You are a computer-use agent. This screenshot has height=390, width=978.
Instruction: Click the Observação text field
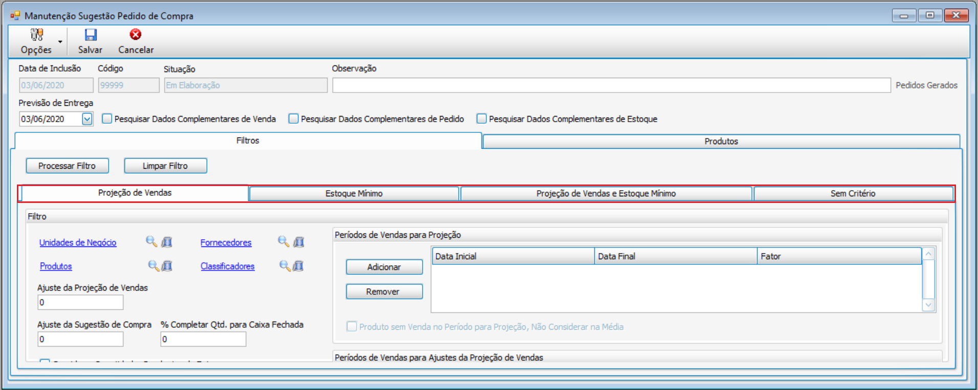click(612, 85)
